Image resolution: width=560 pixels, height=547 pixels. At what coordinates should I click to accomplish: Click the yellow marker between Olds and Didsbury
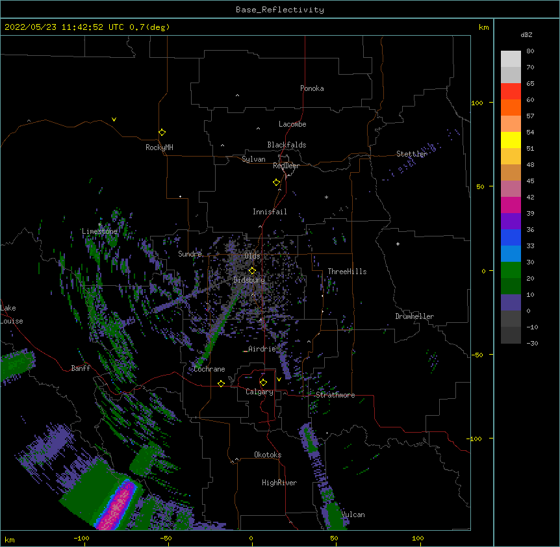pos(252,271)
